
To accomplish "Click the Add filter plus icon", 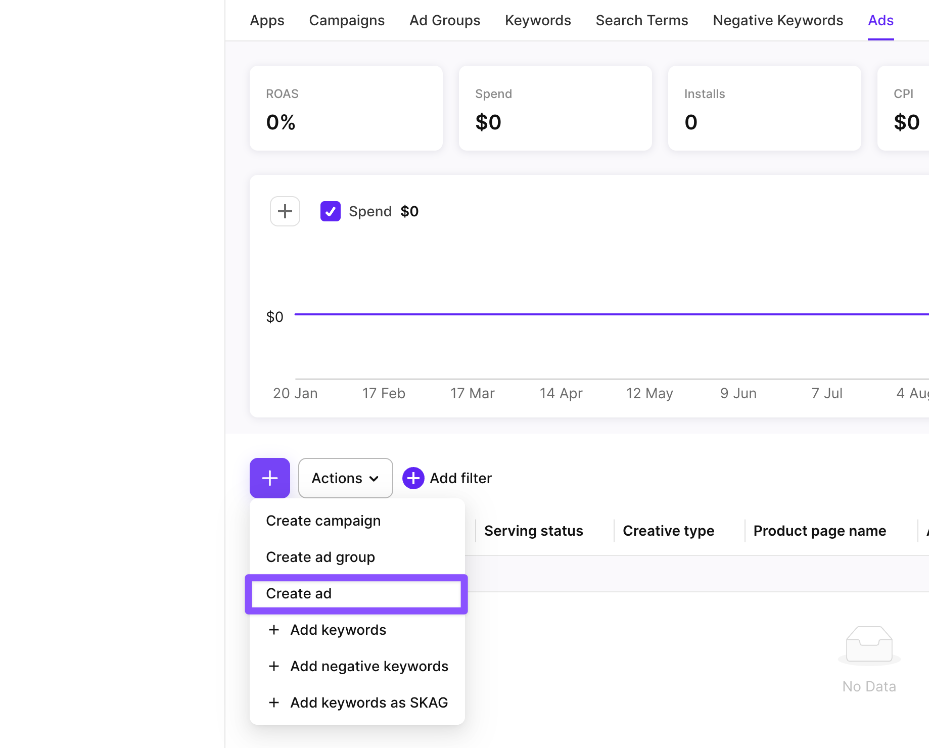I will coord(413,478).
